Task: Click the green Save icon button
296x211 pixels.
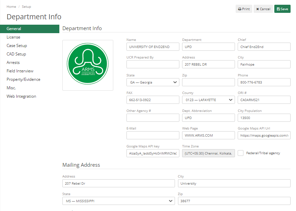Action: (282, 9)
